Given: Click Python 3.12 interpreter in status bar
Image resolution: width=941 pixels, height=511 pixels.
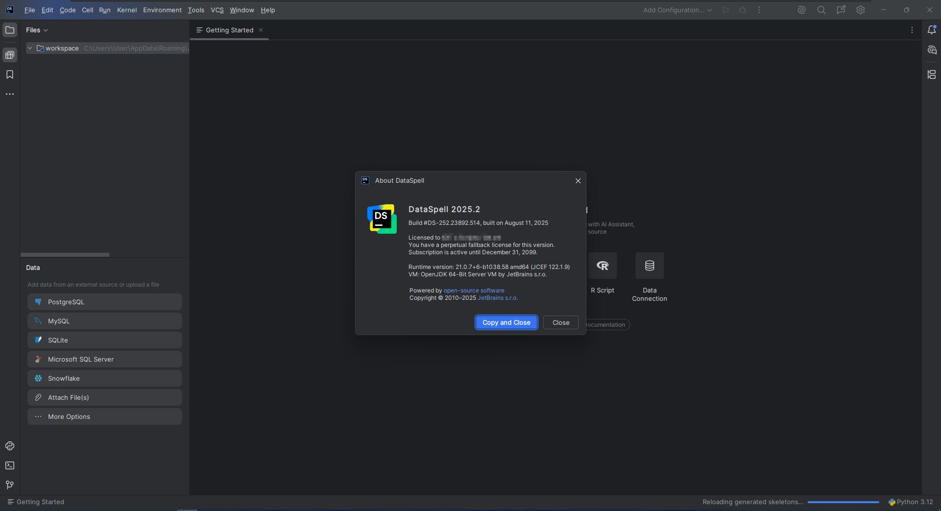Looking at the screenshot, I should [911, 502].
